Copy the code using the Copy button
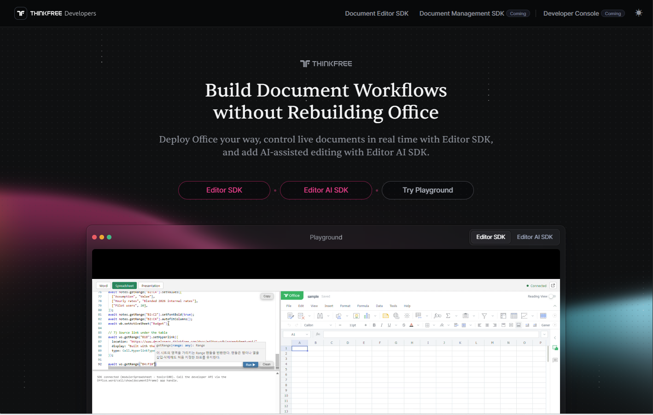653x415 pixels. [x=267, y=296]
